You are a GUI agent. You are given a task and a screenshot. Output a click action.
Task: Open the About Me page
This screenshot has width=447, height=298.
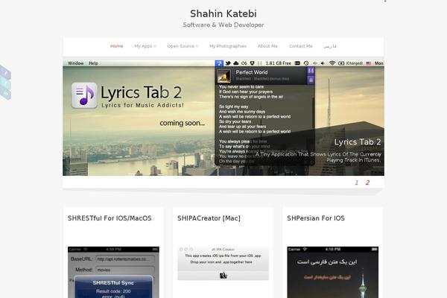[267, 46]
